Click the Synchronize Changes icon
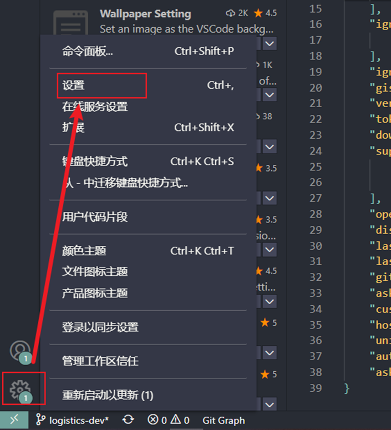Image resolution: width=391 pixels, height=430 pixels. coord(128,420)
